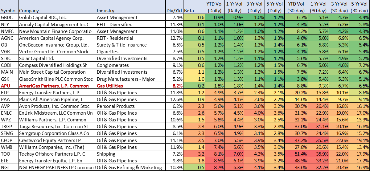This screenshot has width=370, height=171.
Task: Select AmeriGas Partners, L.P. company cell
Action: [57, 86]
